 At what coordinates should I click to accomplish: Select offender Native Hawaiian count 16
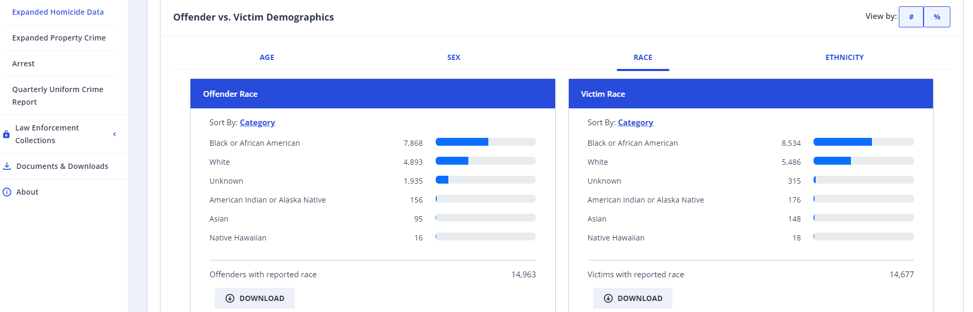pos(418,238)
